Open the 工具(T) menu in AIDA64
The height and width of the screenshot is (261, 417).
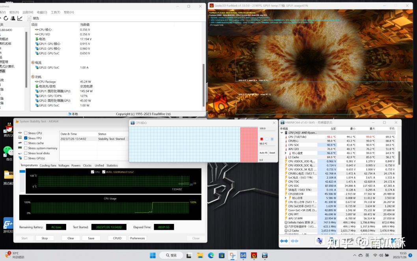pyautogui.click(x=56, y=12)
